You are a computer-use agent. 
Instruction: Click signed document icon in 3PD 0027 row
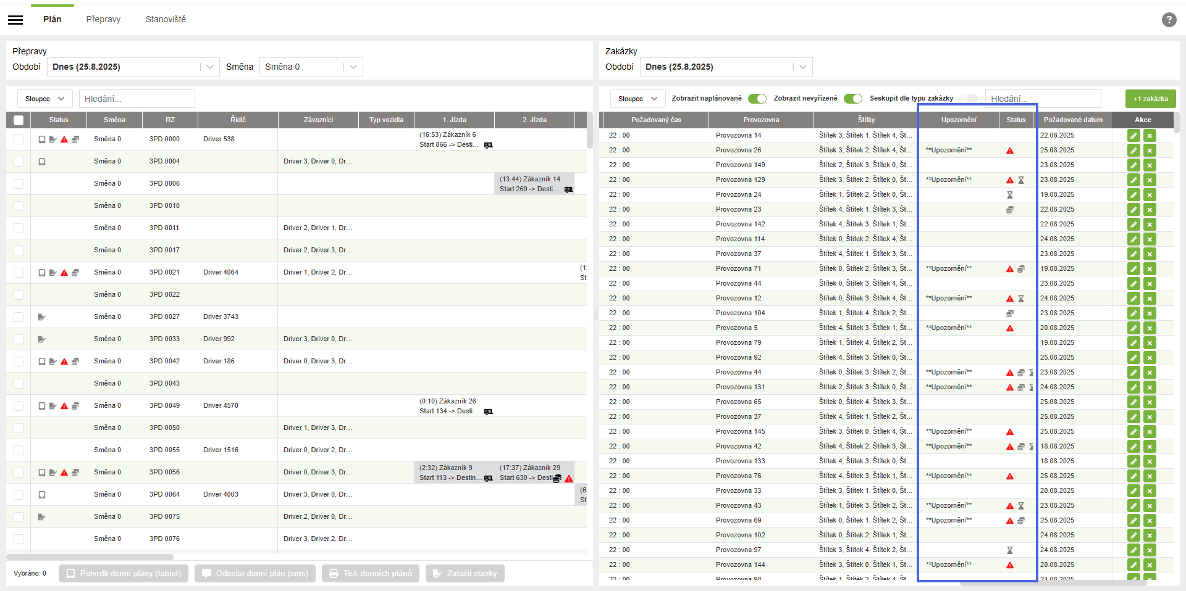point(42,317)
